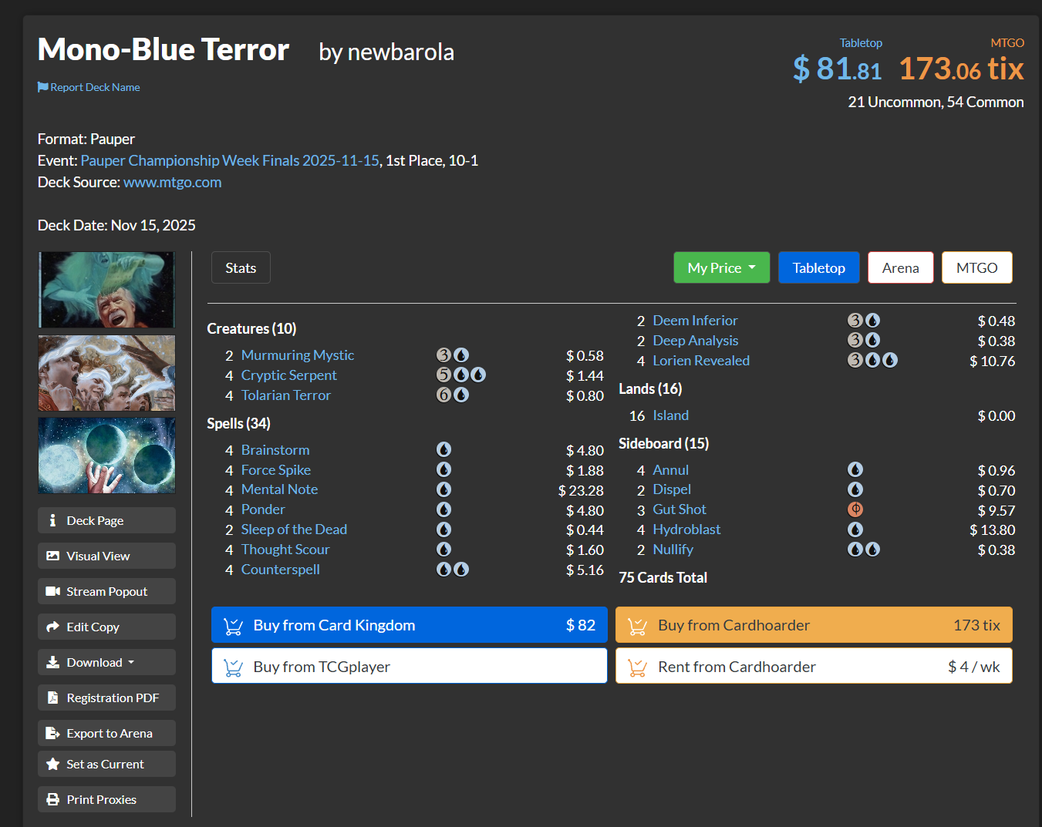
Task: Click the Rent from Cardhoarder button
Action: (x=814, y=666)
